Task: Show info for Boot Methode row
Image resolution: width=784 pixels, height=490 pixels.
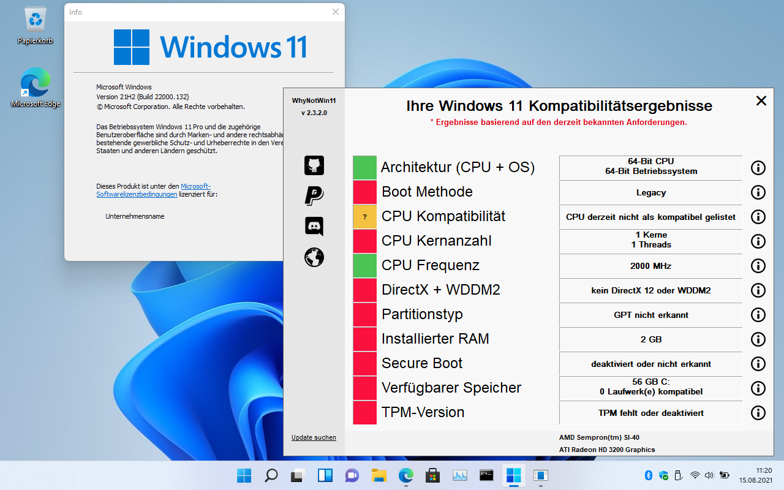Action: click(x=758, y=192)
